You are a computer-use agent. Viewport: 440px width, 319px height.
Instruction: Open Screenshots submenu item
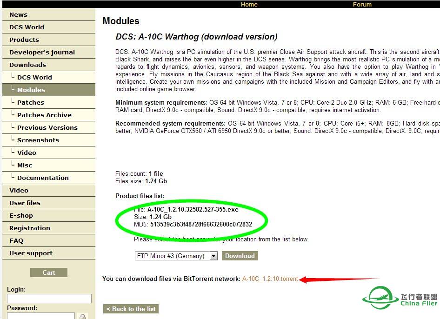click(x=48, y=140)
